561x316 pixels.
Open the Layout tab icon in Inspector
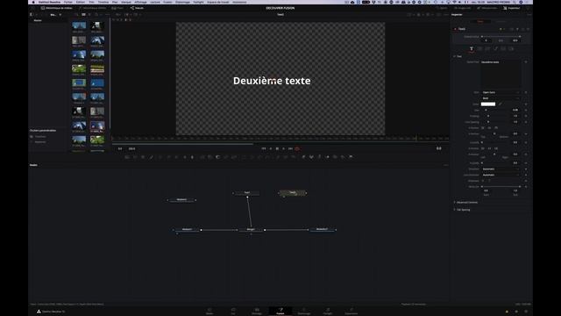[x=479, y=49]
